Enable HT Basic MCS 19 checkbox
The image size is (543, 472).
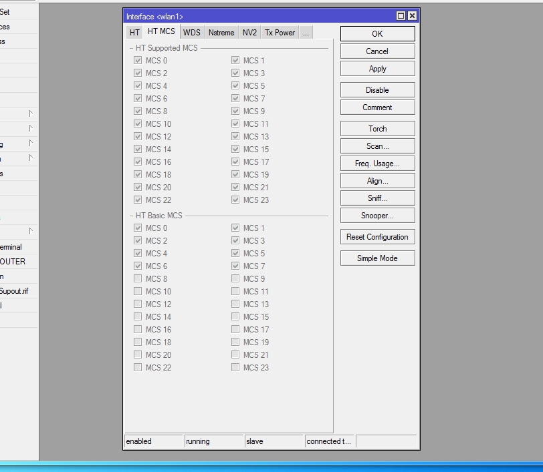pos(235,342)
